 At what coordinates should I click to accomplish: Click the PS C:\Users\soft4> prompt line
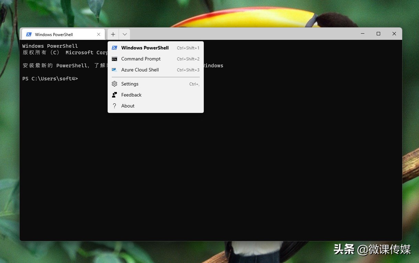[50, 79]
